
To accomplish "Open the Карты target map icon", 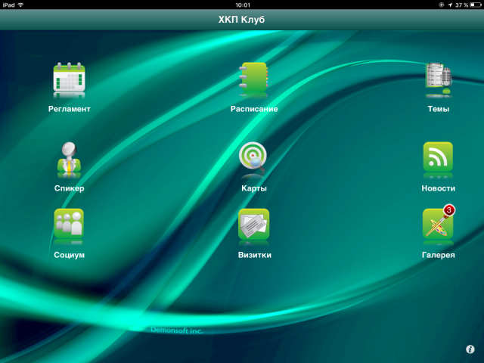I will click(253, 157).
